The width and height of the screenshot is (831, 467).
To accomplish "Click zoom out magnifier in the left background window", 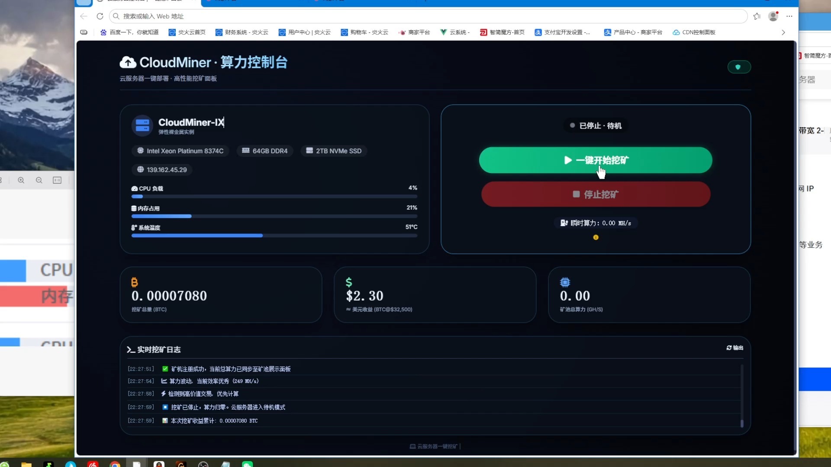I will pos(39,180).
